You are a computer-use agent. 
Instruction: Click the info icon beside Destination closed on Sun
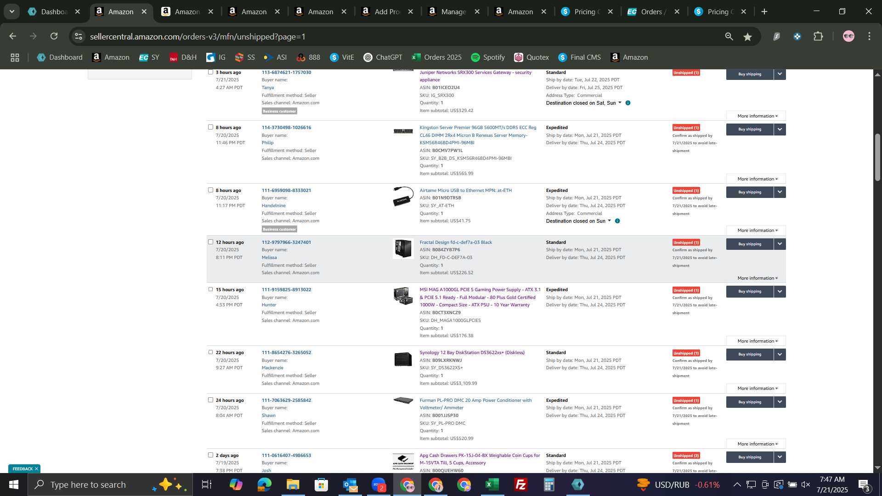click(x=617, y=221)
